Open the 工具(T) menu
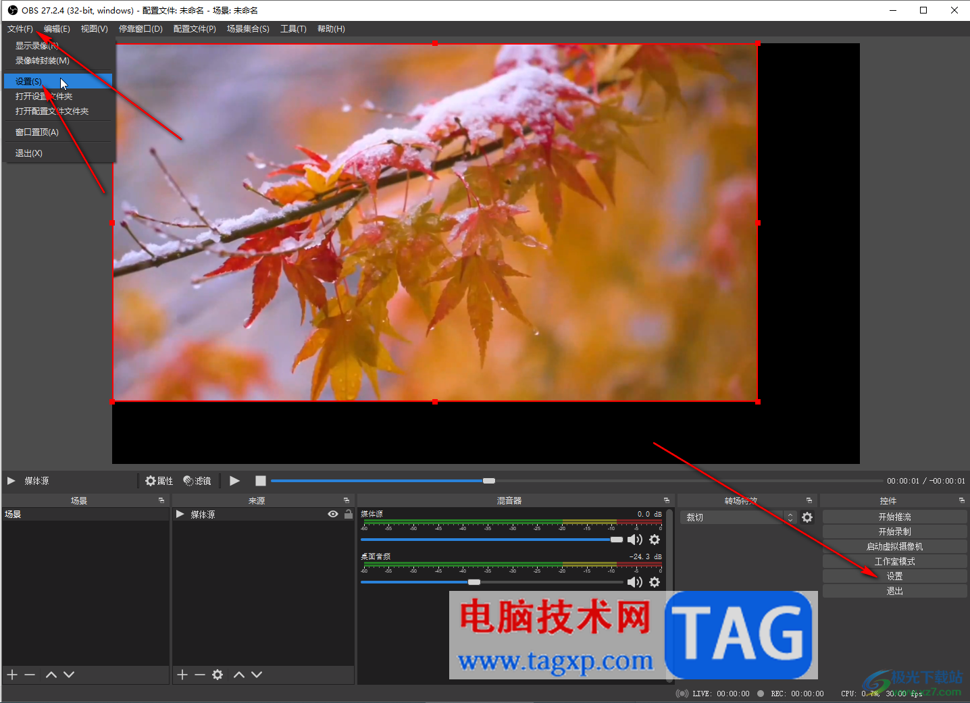970x703 pixels. point(293,29)
